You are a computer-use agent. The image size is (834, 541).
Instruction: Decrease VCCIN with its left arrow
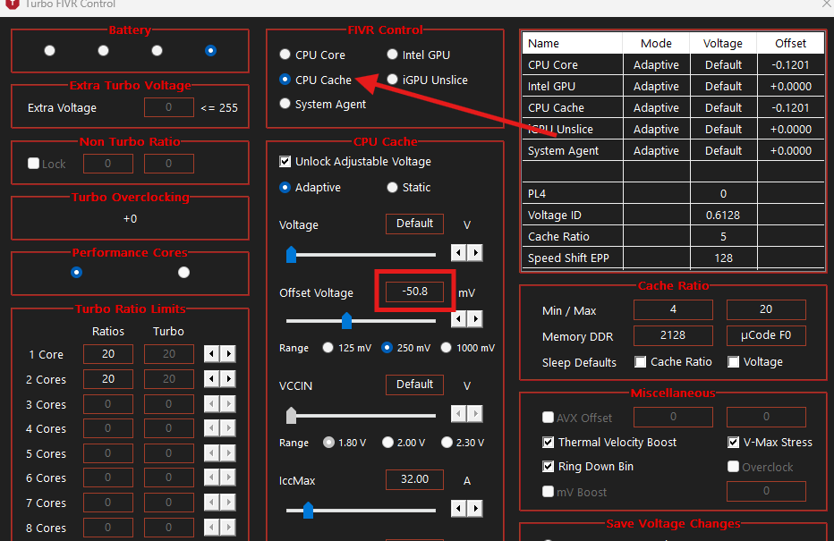pos(458,413)
